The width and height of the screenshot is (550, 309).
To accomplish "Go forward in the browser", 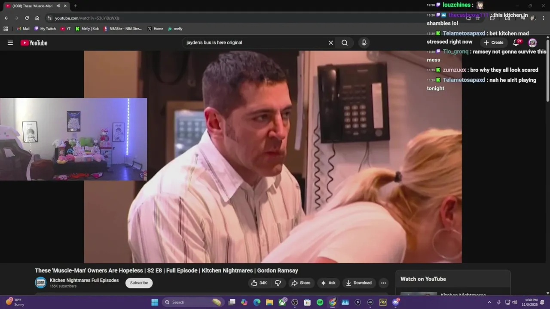I will tap(16, 18).
